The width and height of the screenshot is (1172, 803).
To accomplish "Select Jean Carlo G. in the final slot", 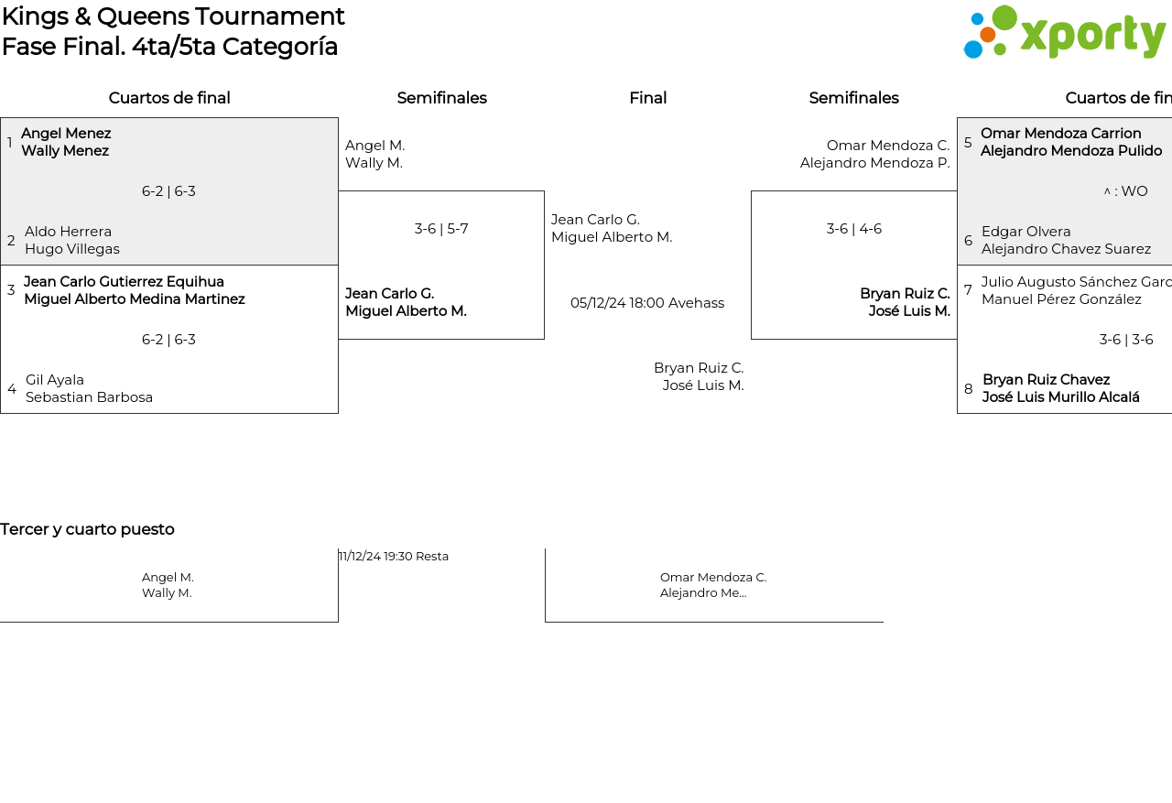I will pyautogui.click(x=611, y=229).
